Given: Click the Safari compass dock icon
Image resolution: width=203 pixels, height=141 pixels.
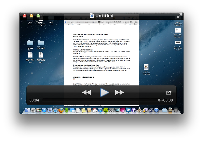Looking at the screenshot, I should 55,110.
